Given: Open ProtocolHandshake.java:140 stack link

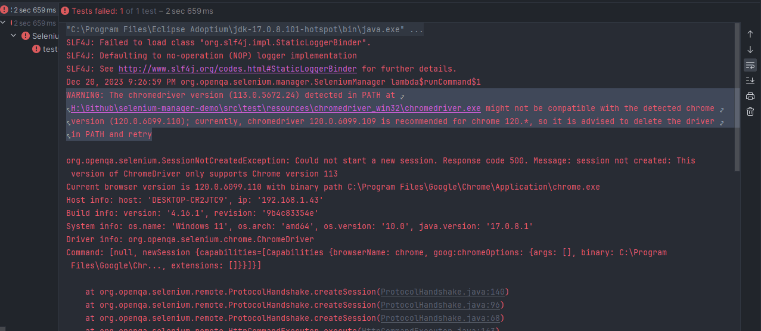Looking at the screenshot, I should [x=443, y=292].
